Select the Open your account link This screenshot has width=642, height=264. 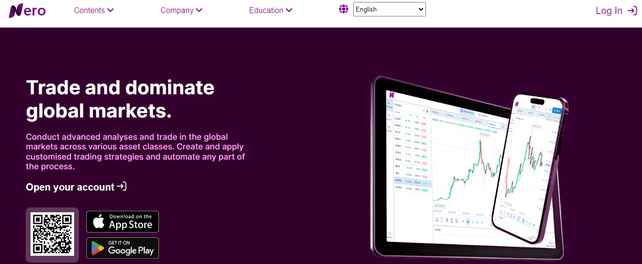point(70,187)
